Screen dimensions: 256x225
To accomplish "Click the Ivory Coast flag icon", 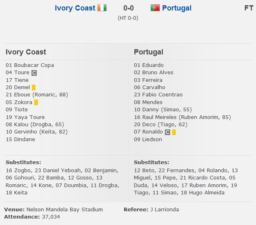I will [102, 8].
